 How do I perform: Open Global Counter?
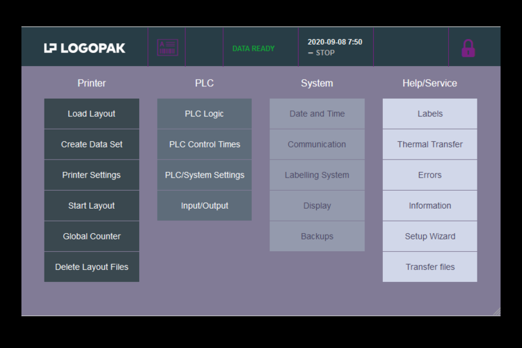pyautogui.click(x=92, y=236)
